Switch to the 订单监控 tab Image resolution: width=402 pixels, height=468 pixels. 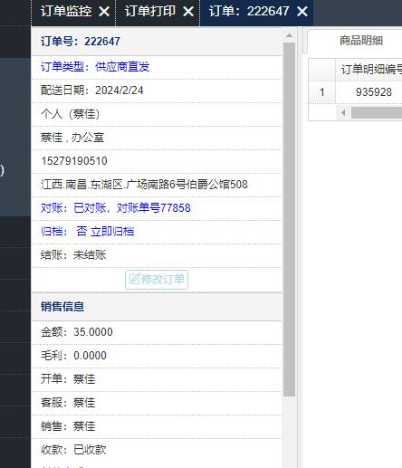[66, 12]
